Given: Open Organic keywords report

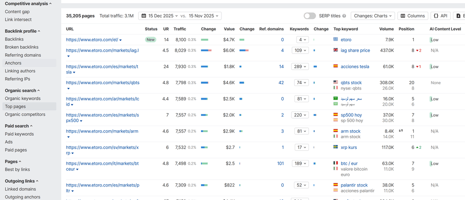Looking at the screenshot, I should tap(22, 99).
